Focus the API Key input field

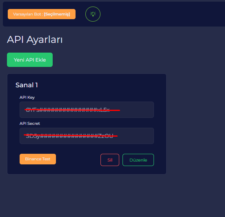pos(87,110)
